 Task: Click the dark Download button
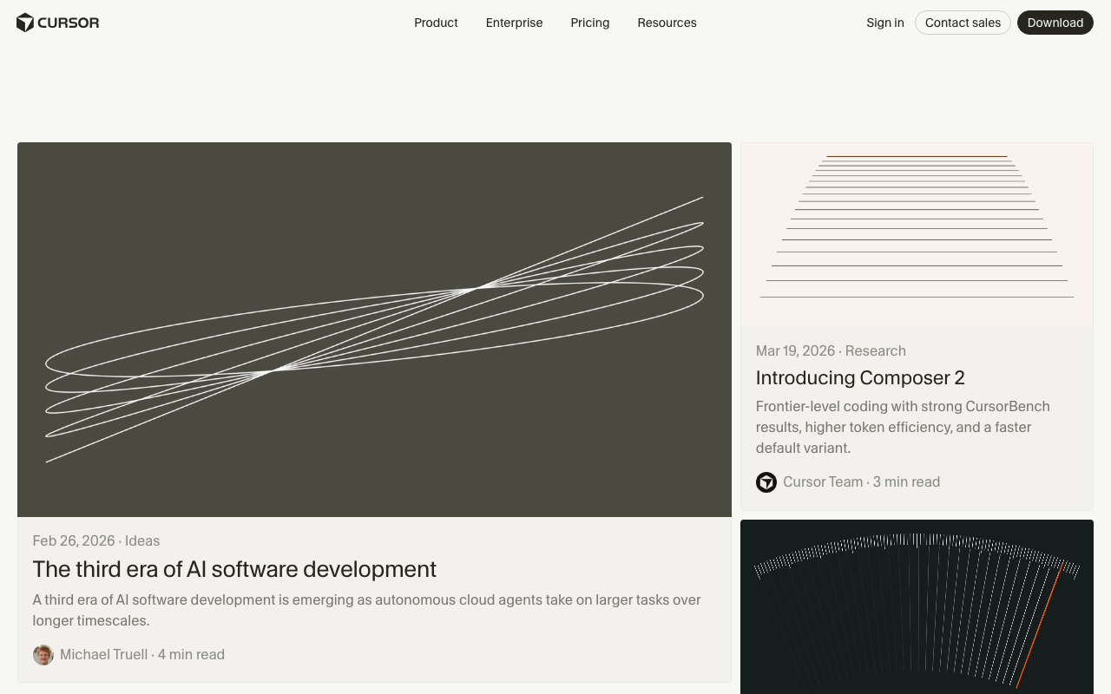point(1055,23)
